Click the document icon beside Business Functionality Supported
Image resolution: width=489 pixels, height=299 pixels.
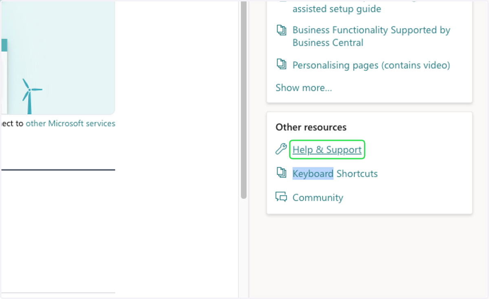[281, 30]
